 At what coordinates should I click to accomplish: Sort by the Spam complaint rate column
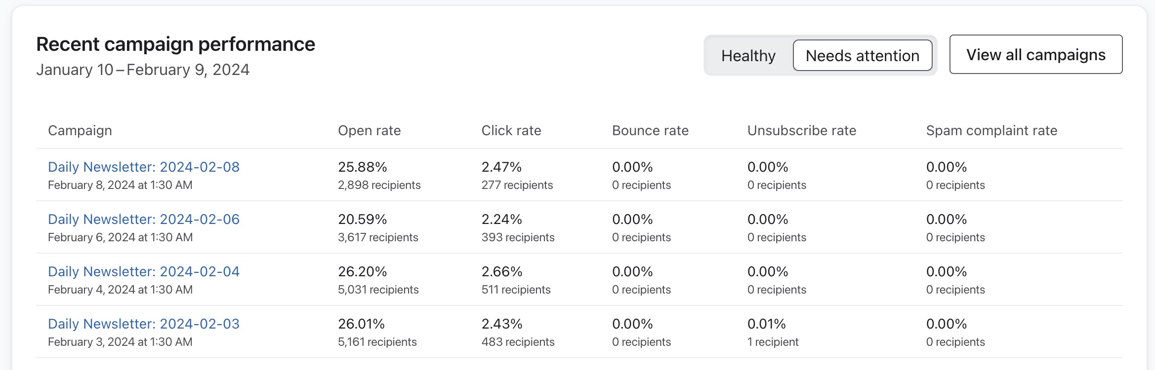(991, 130)
